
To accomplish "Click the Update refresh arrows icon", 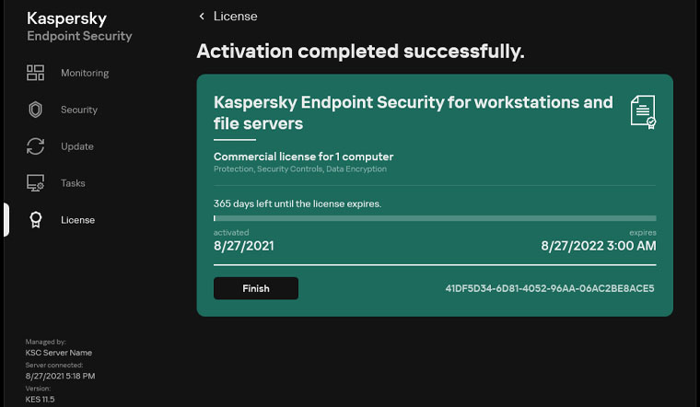I will point(35,145).
